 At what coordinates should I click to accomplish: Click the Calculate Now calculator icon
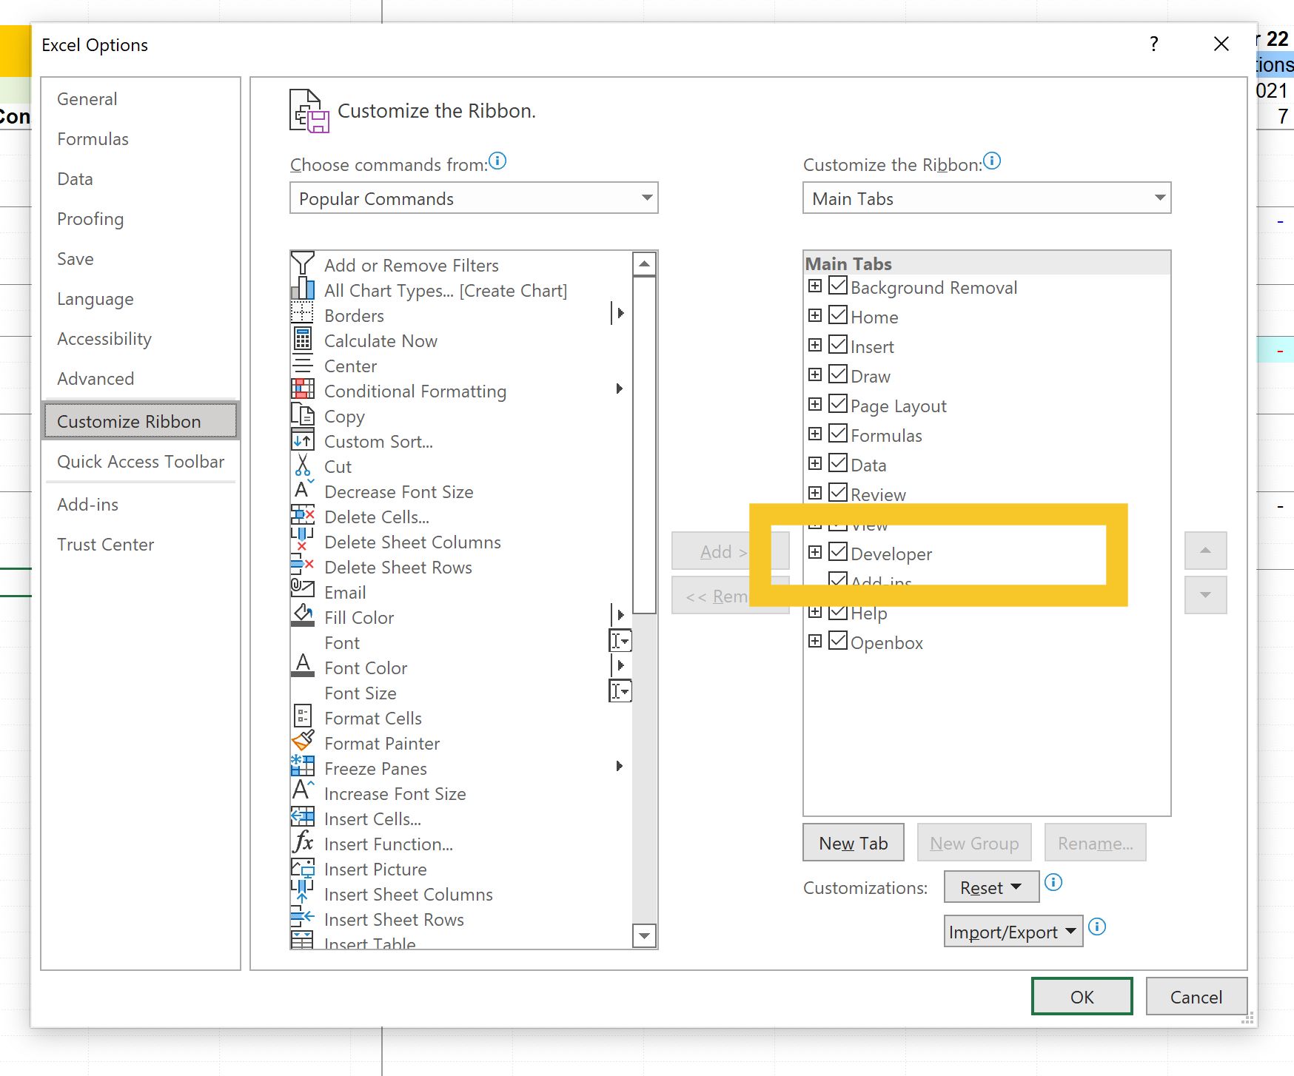(x=304, y=340)
